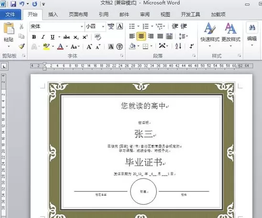Toggle Underline formatting

53,37
